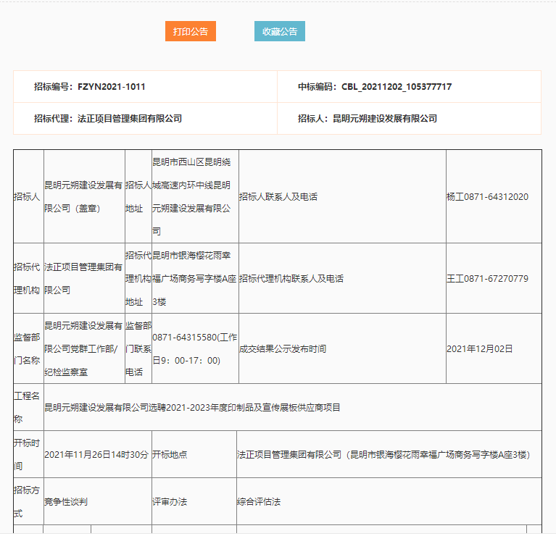Click the 招标代理 header field above the table

pos(108,119)
